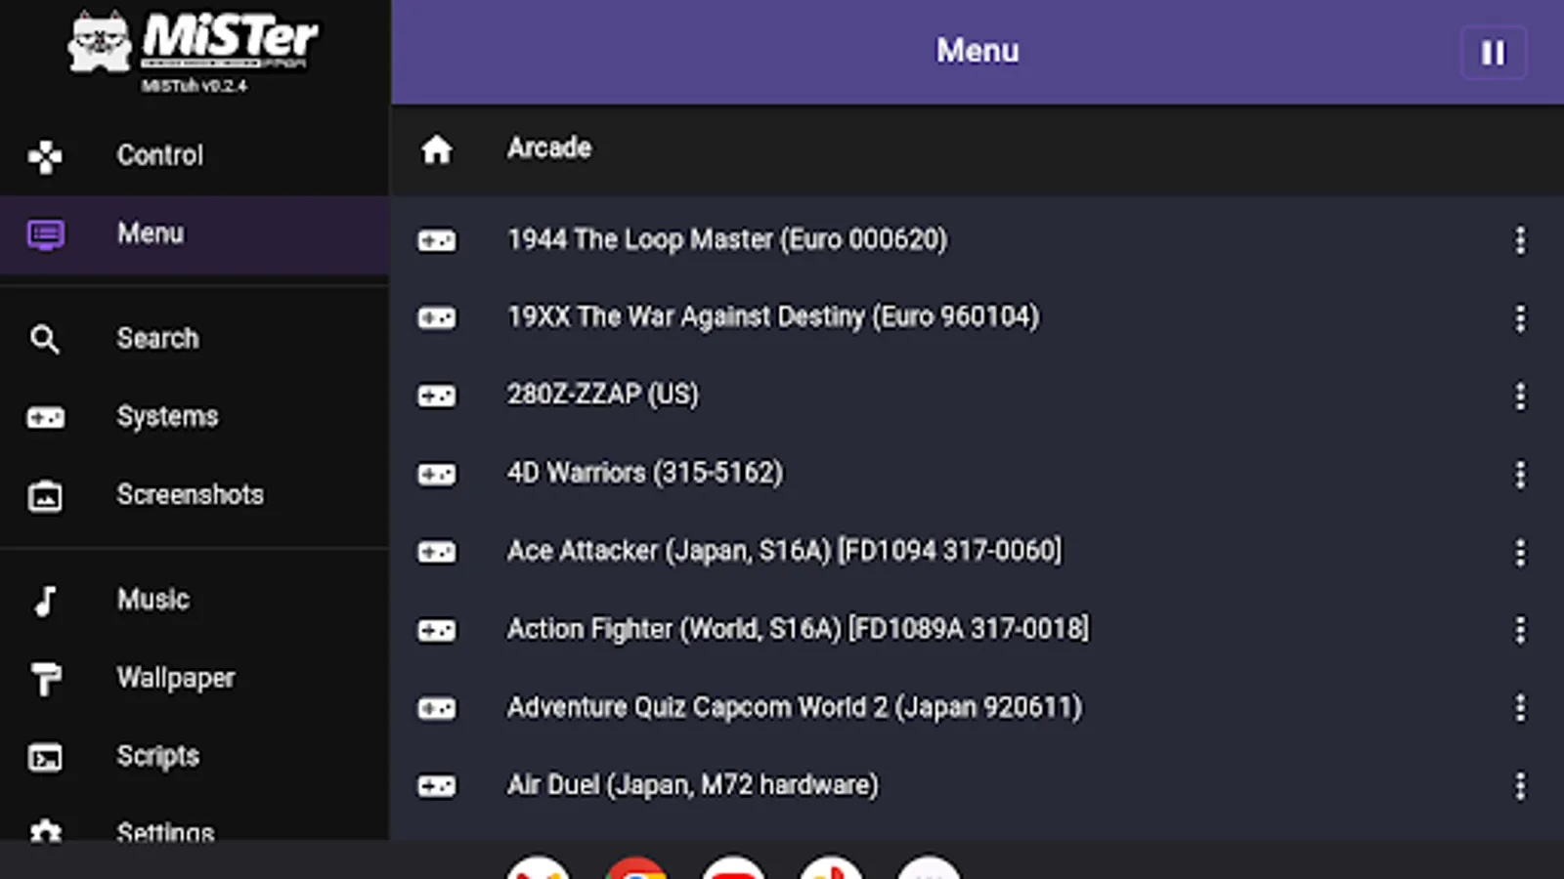Screen dimensions: 1564x879
Task: Open options menu for 280Z-ZZAP (US)
Action: 1521,396
